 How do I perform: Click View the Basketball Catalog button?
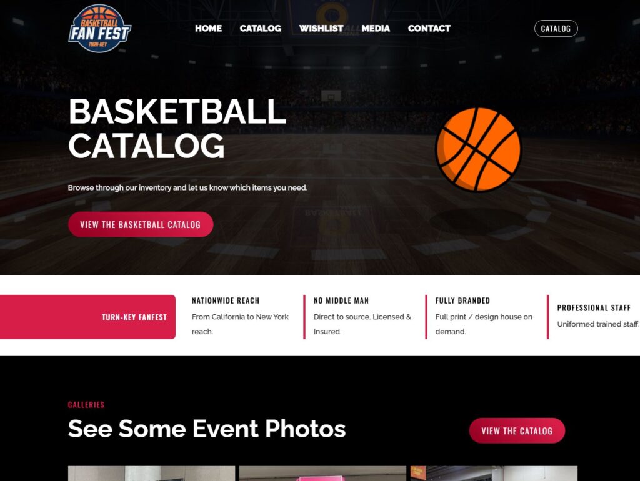141,224
